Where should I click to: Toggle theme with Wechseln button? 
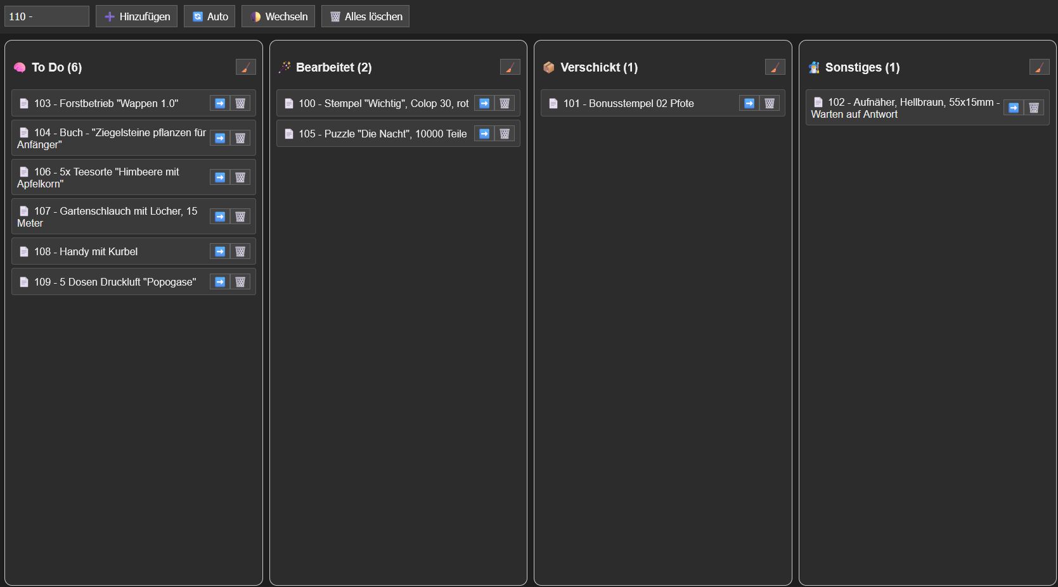click(278, 16)
